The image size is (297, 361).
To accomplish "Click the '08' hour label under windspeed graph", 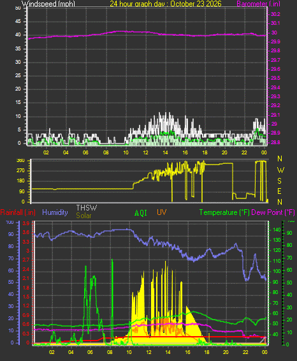I will tap(106, 152).
